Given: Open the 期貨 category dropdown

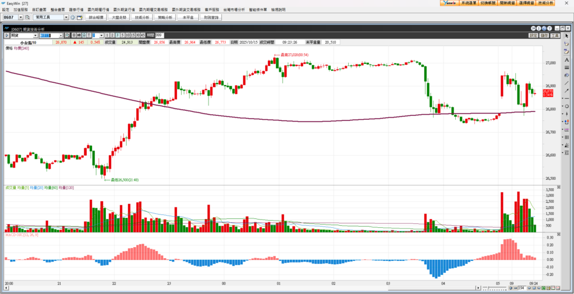Looking at the screenshot, I should pos(35,35).
